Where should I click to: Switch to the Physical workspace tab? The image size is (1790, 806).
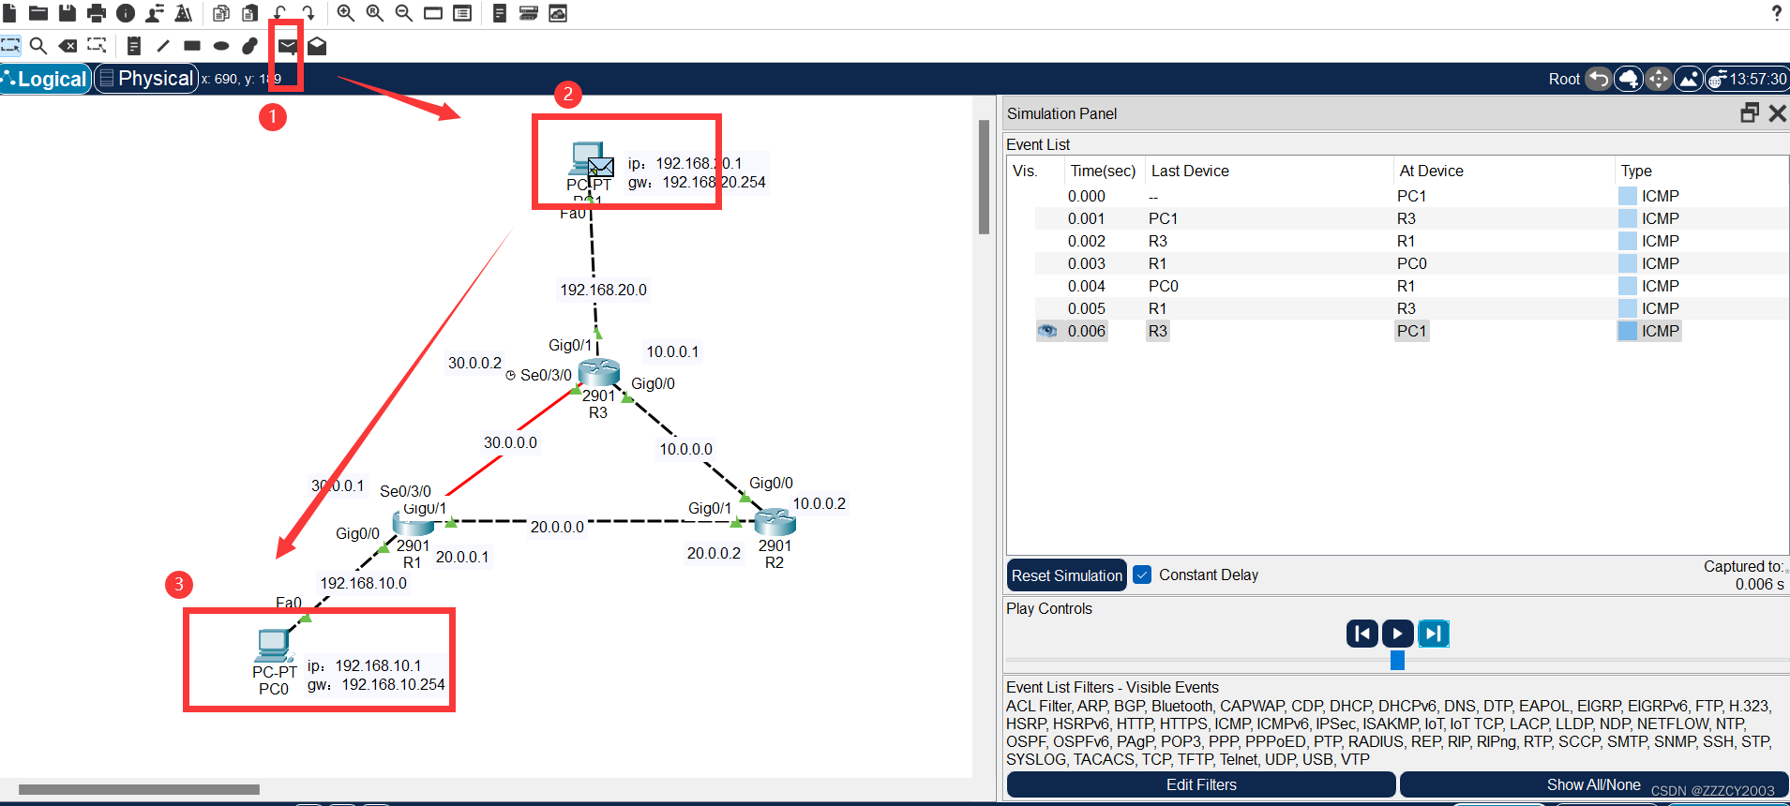pyautogui.click(x=146, y=79)
